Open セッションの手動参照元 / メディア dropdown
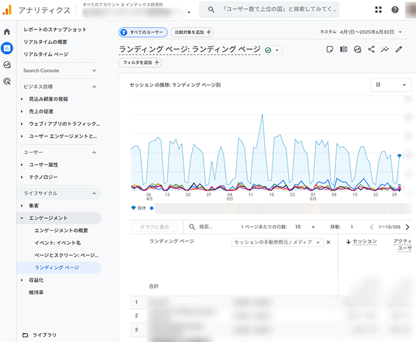The image size is (416, 342). click(278, 242)
